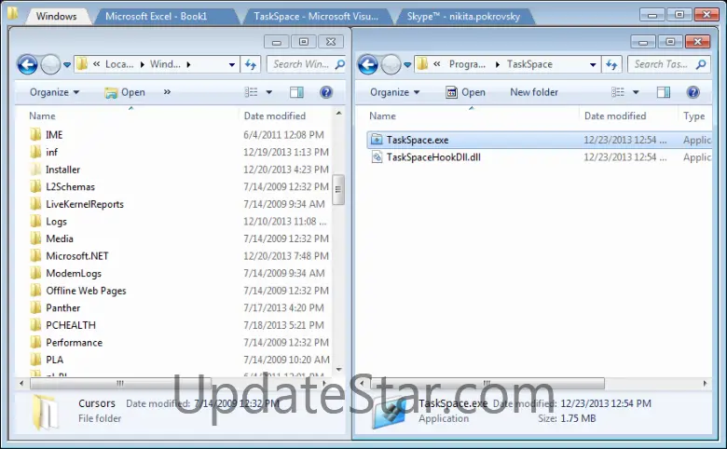Image resolution: width=727 pixels, height=449 pixels.
Task: Open view options dropdown in Windows folder window
Action: pos(269,92)
